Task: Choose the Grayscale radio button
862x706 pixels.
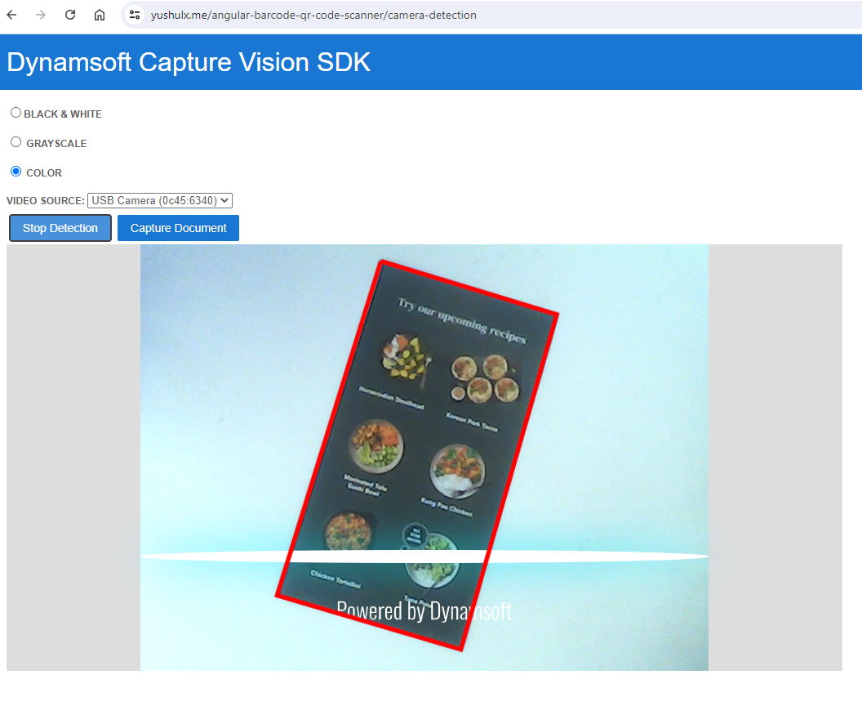Action: [x=16, y=142]
